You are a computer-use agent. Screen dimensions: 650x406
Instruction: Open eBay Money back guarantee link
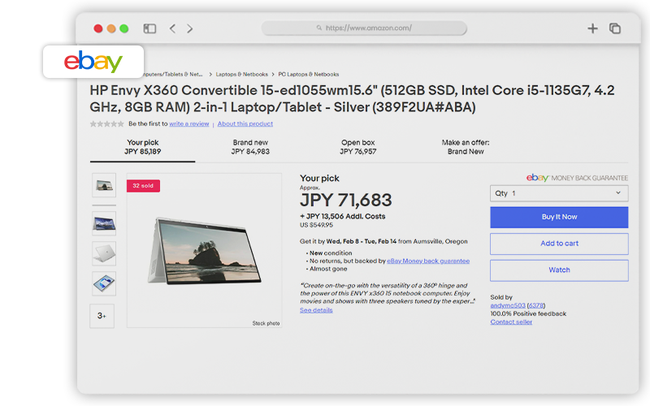tap(428, 261)
